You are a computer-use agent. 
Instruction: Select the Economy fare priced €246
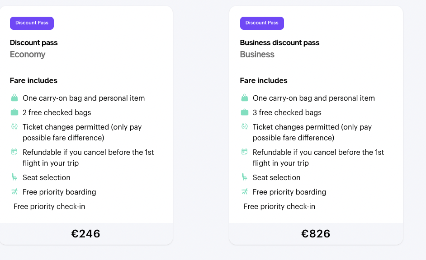coord(86,234)
